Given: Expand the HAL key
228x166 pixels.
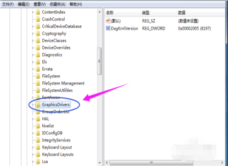Looking at the screenshot, I should [x=33, y=119].
